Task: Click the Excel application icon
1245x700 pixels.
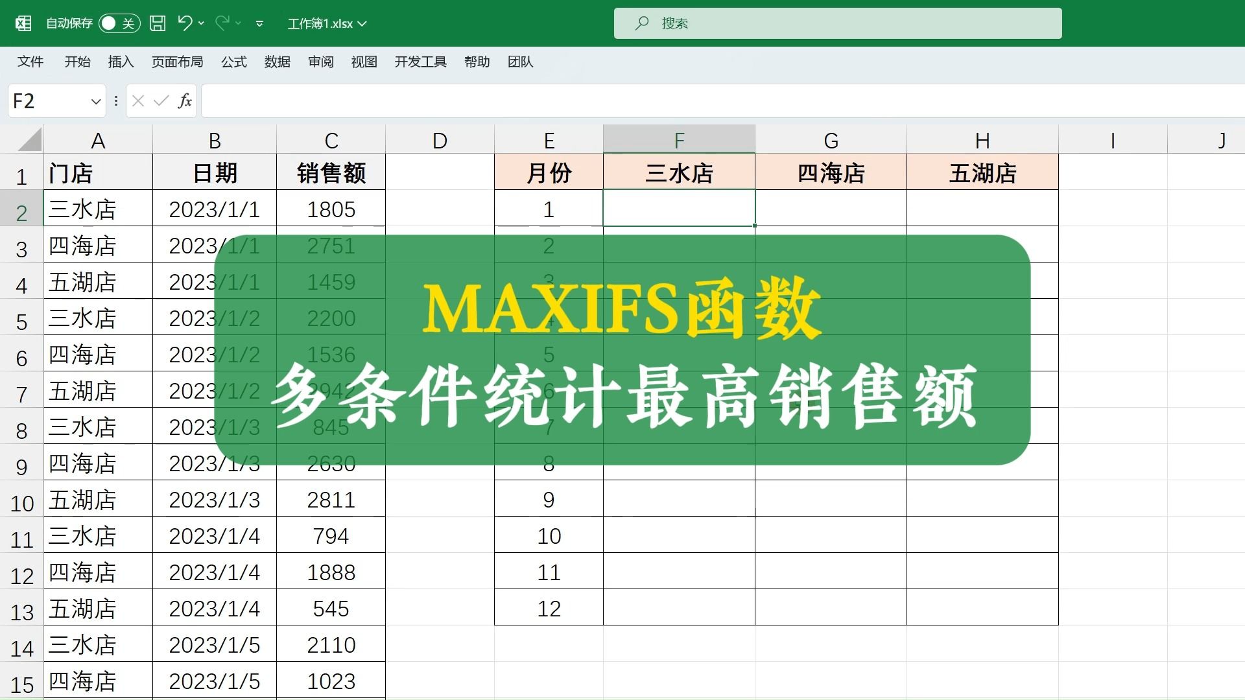Action: coord(23,23)
